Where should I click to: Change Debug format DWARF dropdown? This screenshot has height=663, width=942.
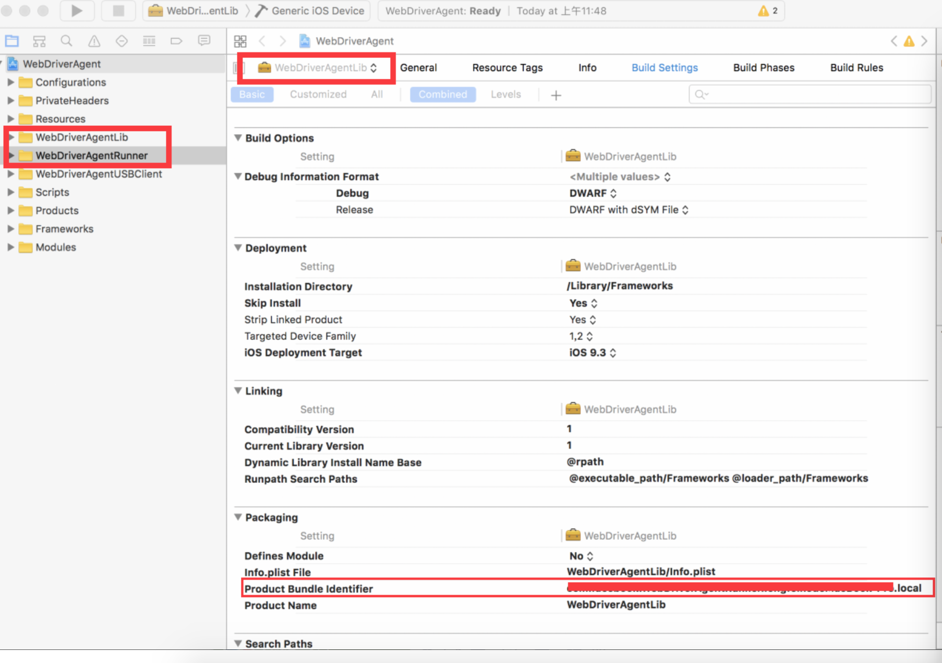click(593, 193)
